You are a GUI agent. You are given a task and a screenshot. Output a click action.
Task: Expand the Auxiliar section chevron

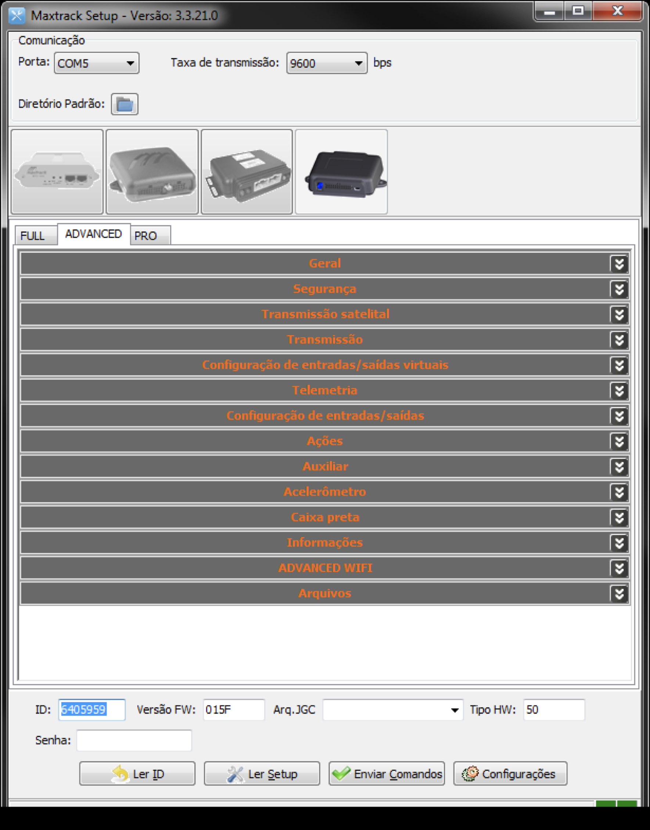pos(619,467)
